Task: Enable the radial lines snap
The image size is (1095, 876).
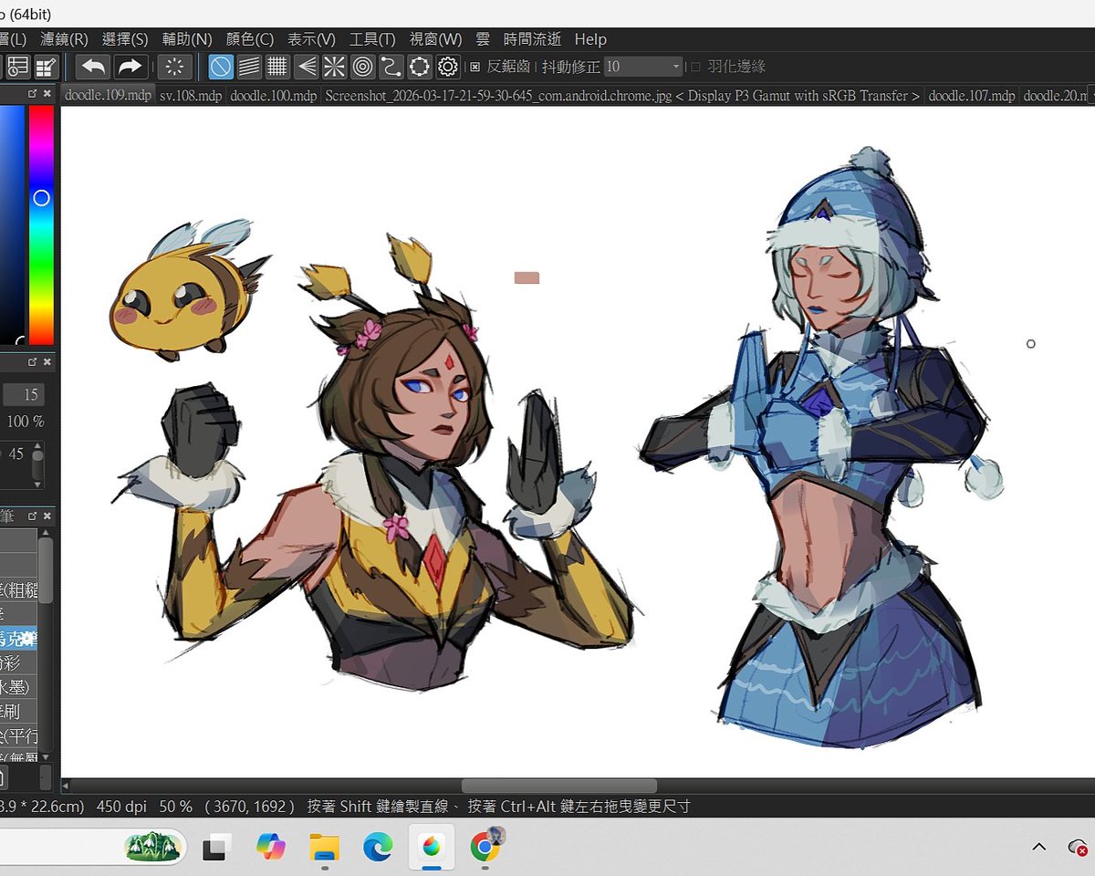Action: [x=334, y=67]
